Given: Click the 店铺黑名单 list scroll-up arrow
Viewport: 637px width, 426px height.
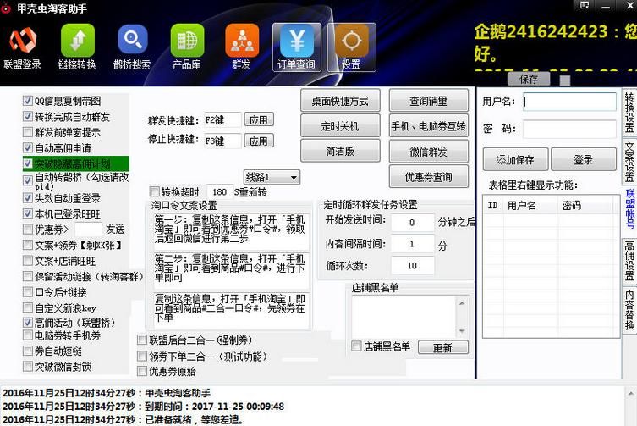Looking at the screenshot, I should point(462,303).
